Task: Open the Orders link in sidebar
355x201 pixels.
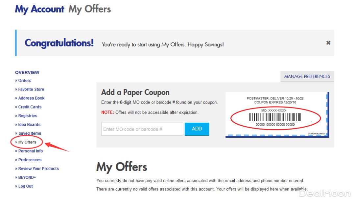Action: click(x=25, y=81)
